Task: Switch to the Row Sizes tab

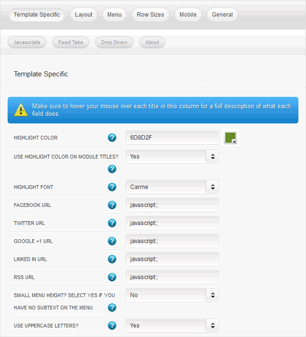Action: tap(150, 15)
